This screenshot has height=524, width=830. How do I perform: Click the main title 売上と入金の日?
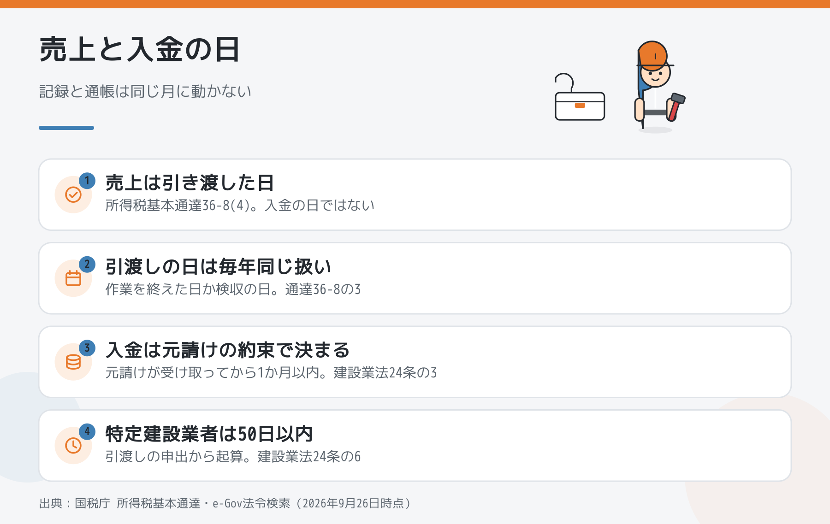pyautogui.click(x=140, y=49)
